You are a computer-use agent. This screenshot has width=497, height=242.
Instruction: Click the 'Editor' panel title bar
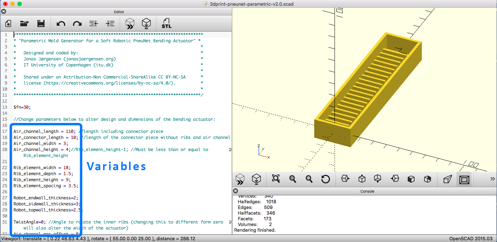(116, 12)
